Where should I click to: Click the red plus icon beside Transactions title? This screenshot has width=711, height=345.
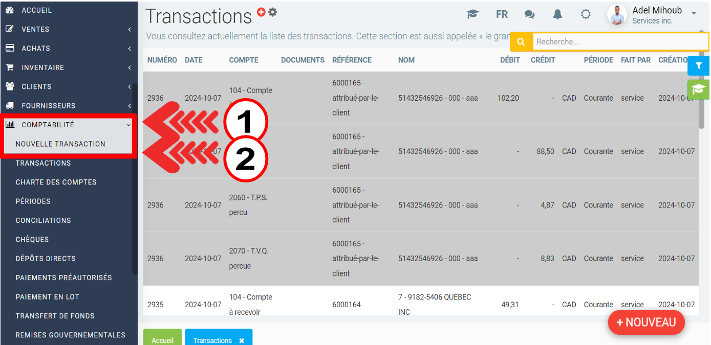click(x=261, y=12)
